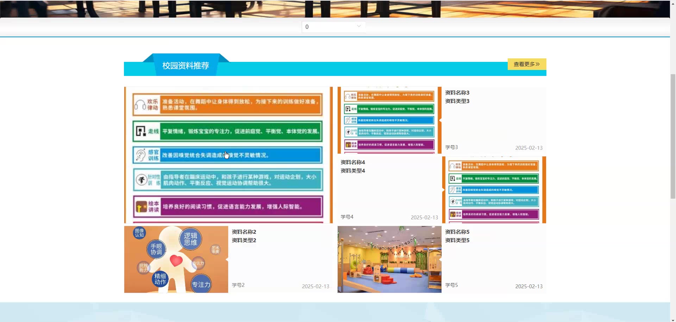Click the title 资料名称2
The image size is (676, 322).
click(244, 232)
